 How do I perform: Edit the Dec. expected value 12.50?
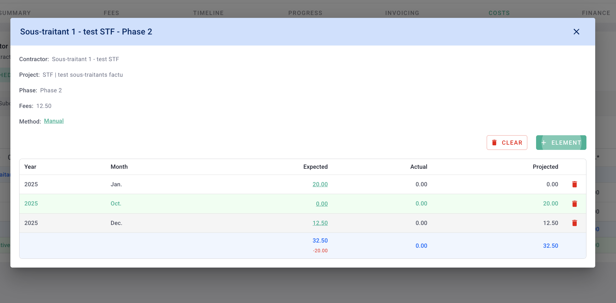coord(320,223)
